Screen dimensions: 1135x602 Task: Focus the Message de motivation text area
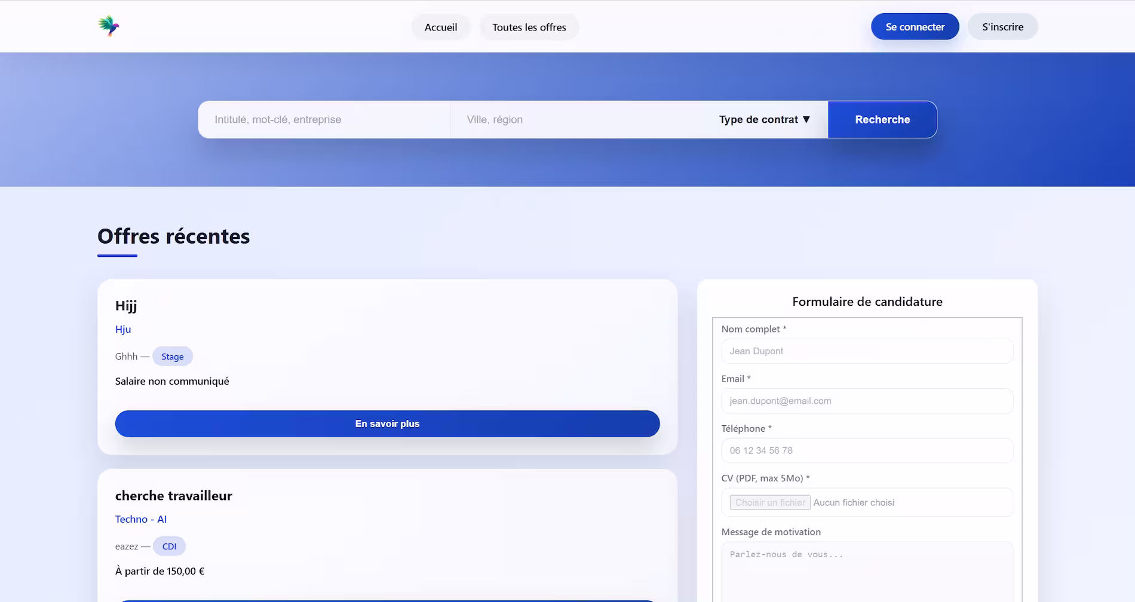867,570
